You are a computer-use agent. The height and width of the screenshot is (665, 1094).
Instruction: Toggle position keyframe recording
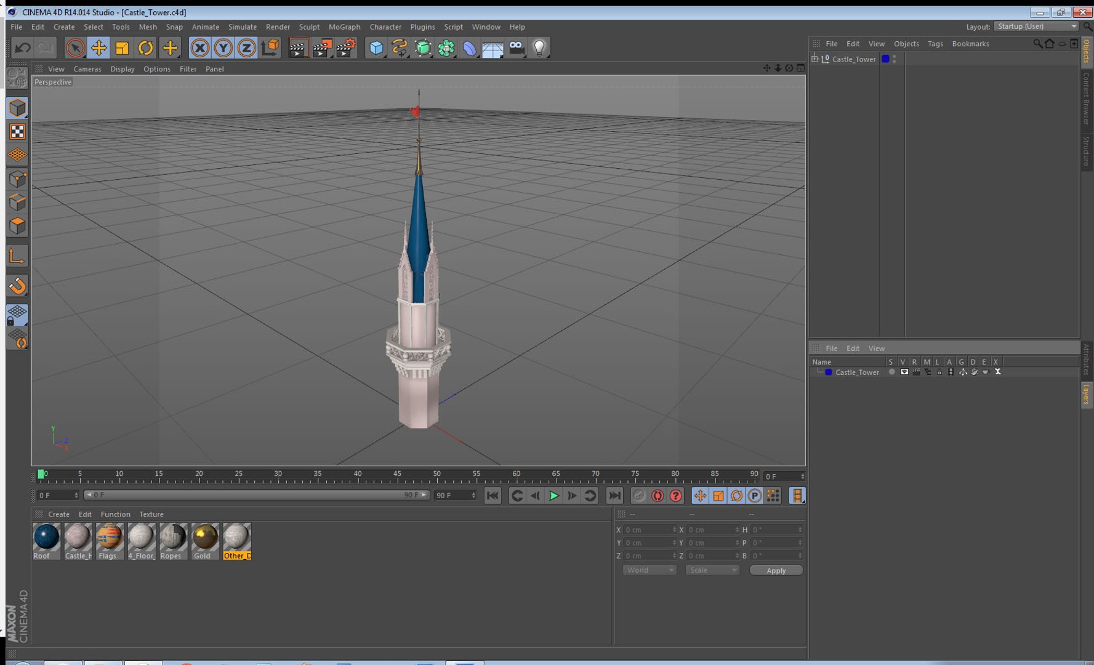(x=700, y=496)
